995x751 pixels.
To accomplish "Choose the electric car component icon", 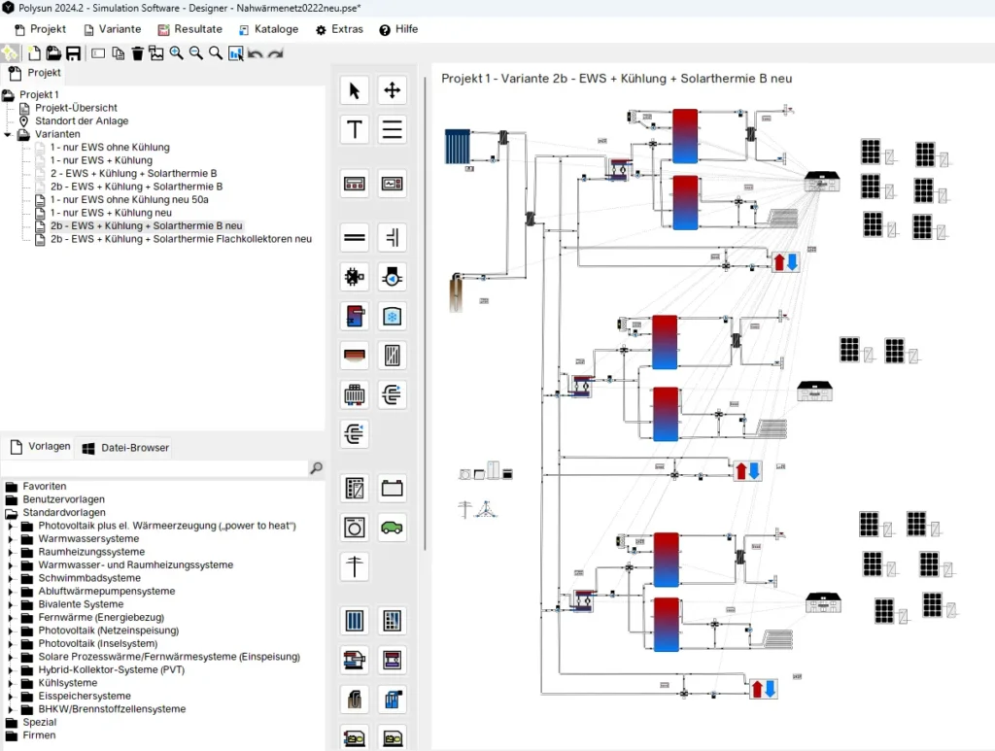I will click(392, 528).
